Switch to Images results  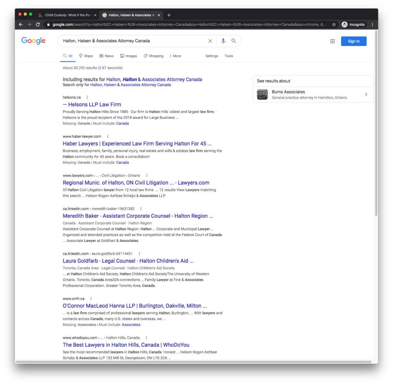click(129, 56)
